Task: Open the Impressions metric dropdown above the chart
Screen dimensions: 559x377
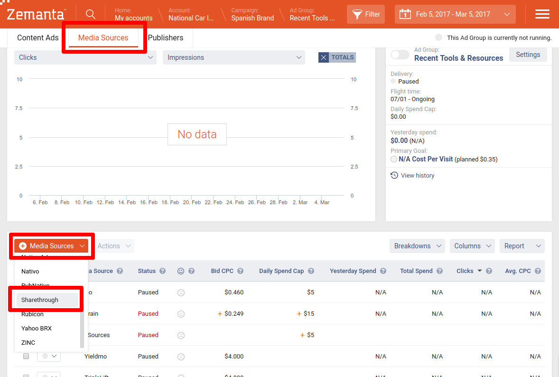Action: [234, 57]
